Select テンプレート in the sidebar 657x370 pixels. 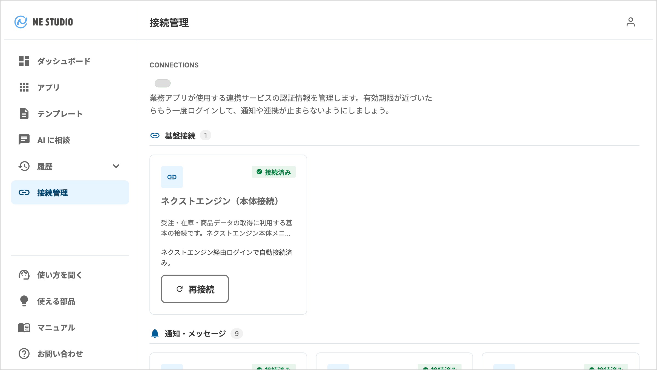70,113
